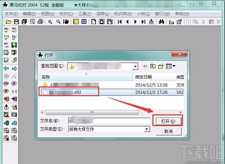Close the 打开 dialog

click(x=179, y=54)
